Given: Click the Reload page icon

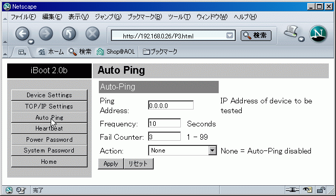Looking at the screenshot, I should [69, 34].
